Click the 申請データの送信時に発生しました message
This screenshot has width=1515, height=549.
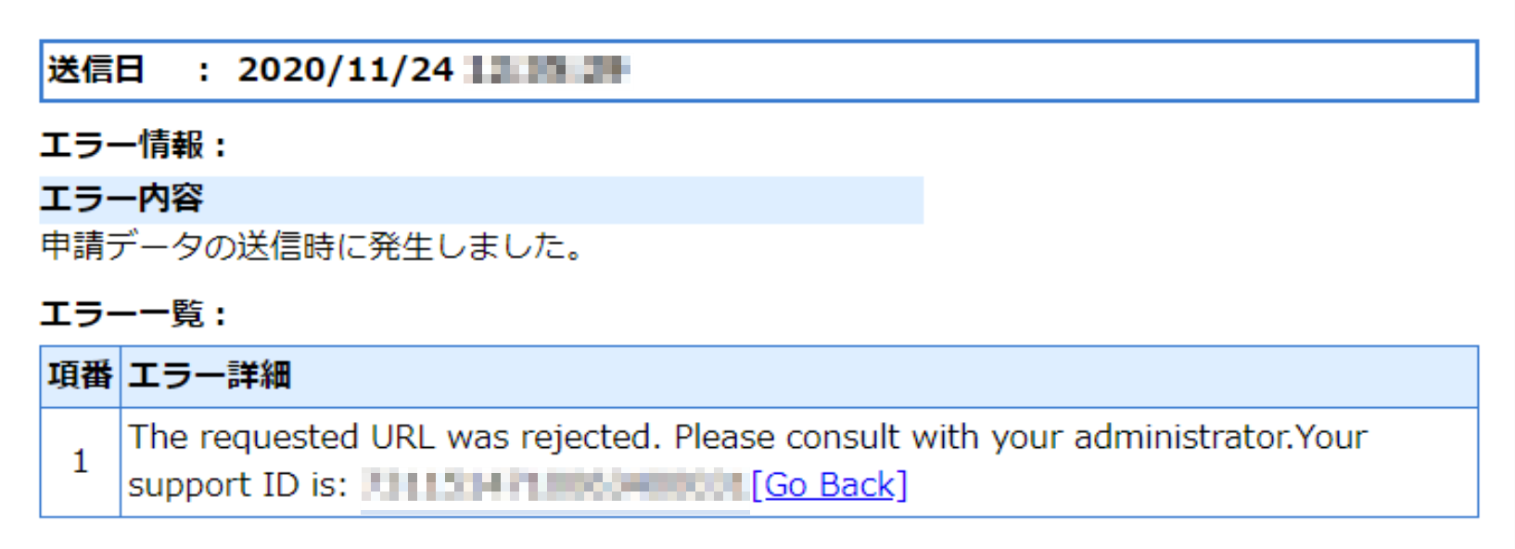(x=312, y=247)
